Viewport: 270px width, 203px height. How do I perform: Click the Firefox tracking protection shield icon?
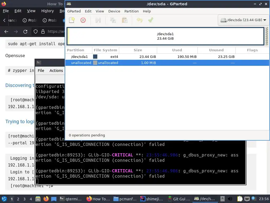pos(36,32)
